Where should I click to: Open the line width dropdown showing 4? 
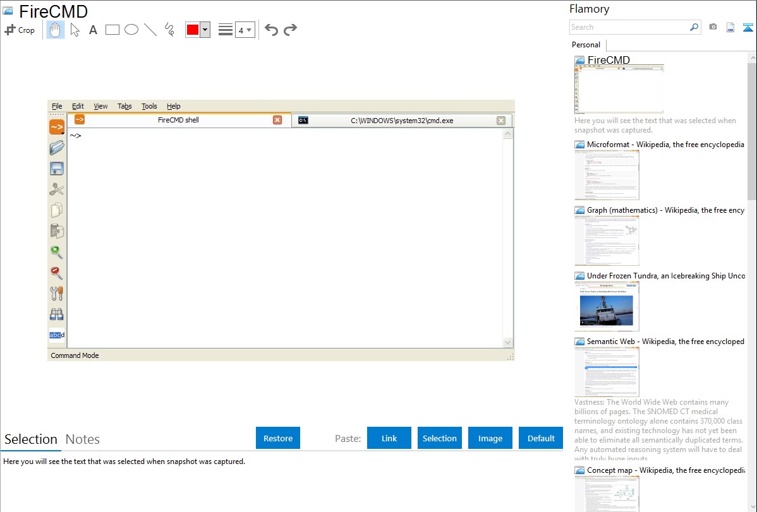(x=245, y=30)
